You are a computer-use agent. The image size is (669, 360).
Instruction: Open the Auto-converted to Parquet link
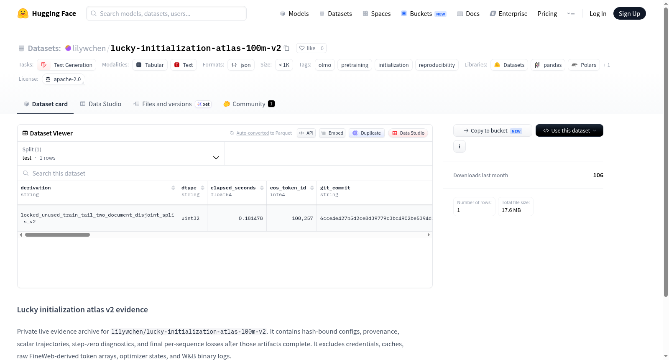point(261,133)
